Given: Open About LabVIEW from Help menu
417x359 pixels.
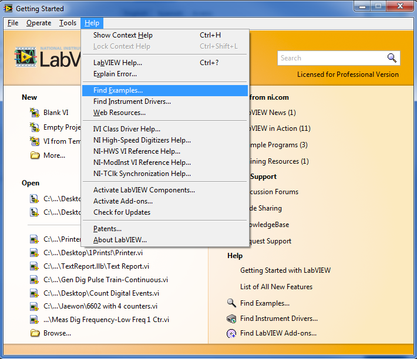Looking at the screenshot, I should click(120, 240).
